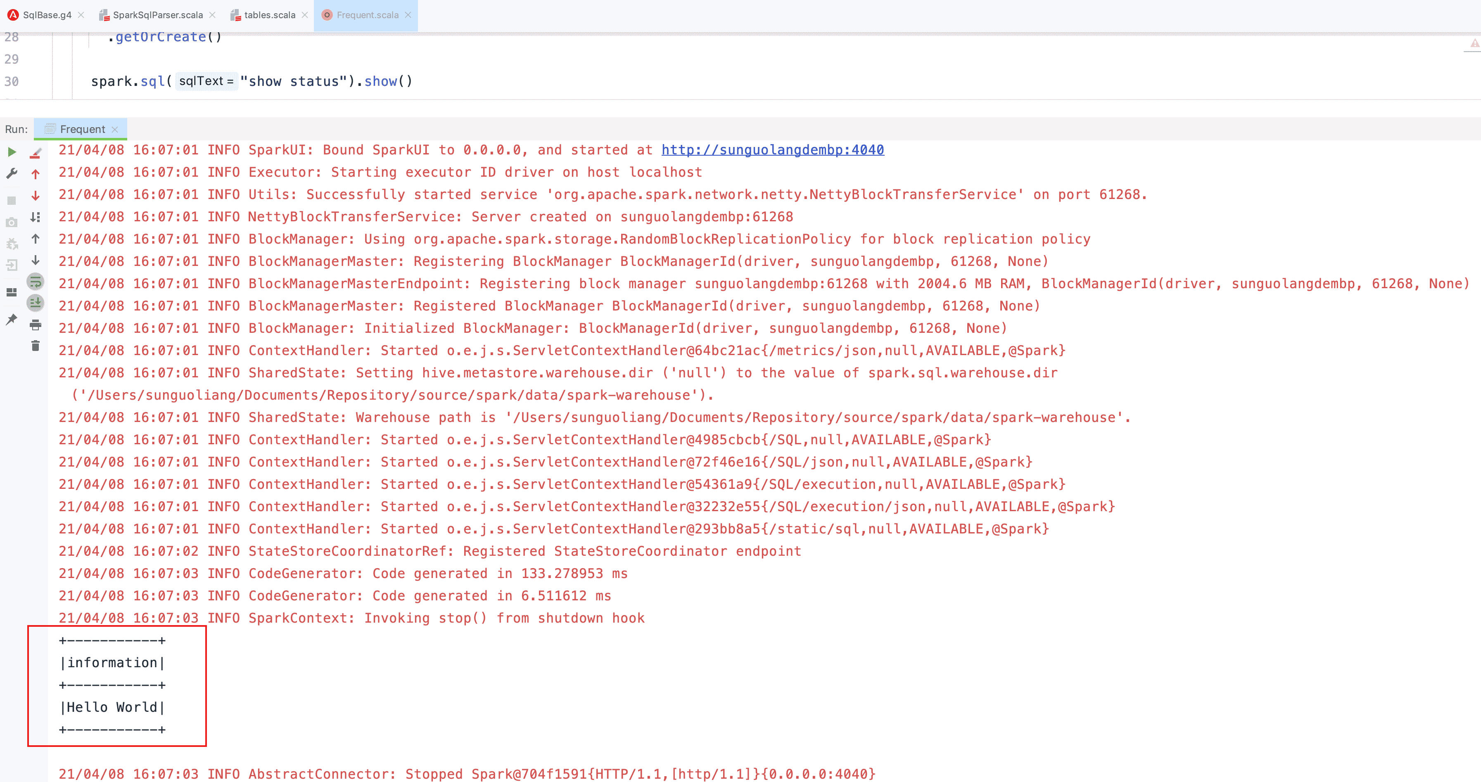Move up the stack trace with grey up arrow
This screenshot has height=782, width=1481.
point(36,239)
